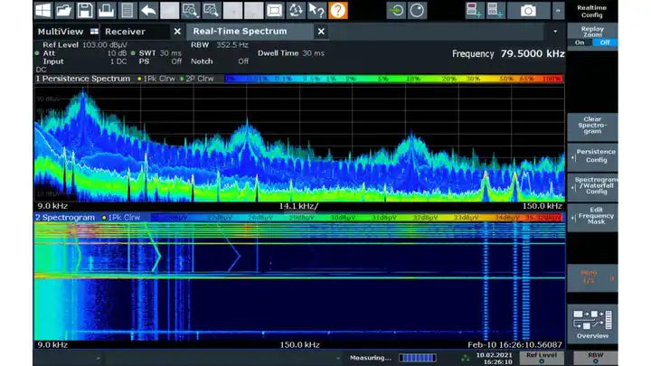Open a file with the folder icon
Image resolution: width=651 pixels, height=366 pixels.
(x=64, y=11)
